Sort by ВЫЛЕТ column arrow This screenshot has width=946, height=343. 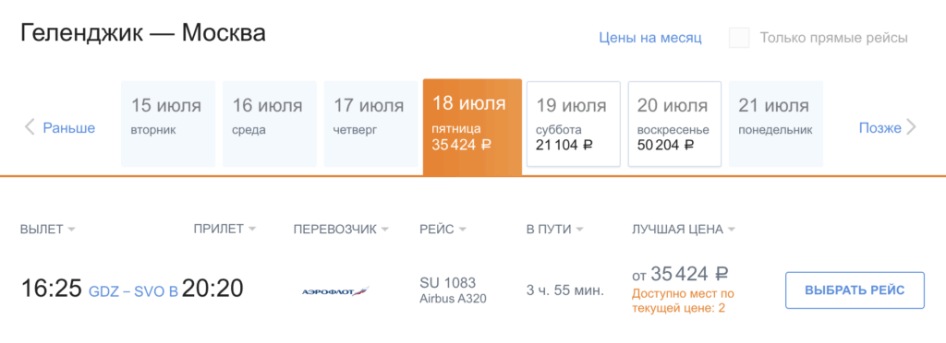pyautogui.click(x=72, y=230)
